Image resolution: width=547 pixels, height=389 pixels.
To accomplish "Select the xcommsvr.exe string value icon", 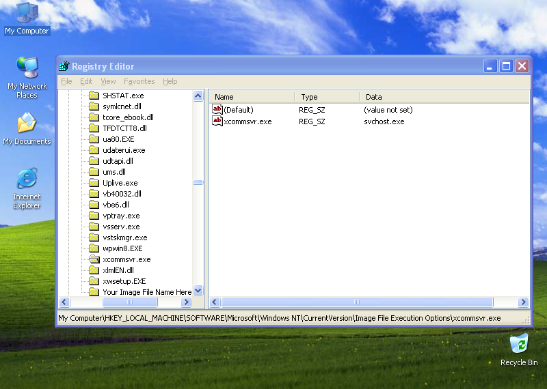I will (x=217, y=121).
